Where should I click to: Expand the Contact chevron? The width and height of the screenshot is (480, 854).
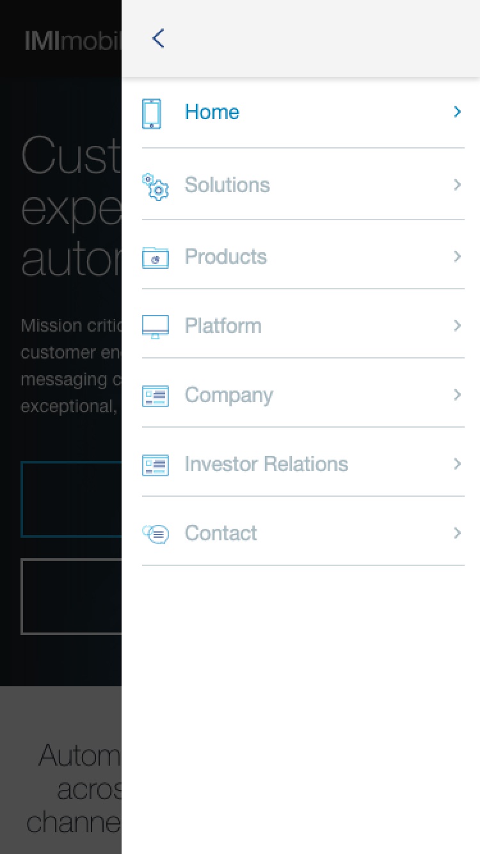tap(457, 533)
